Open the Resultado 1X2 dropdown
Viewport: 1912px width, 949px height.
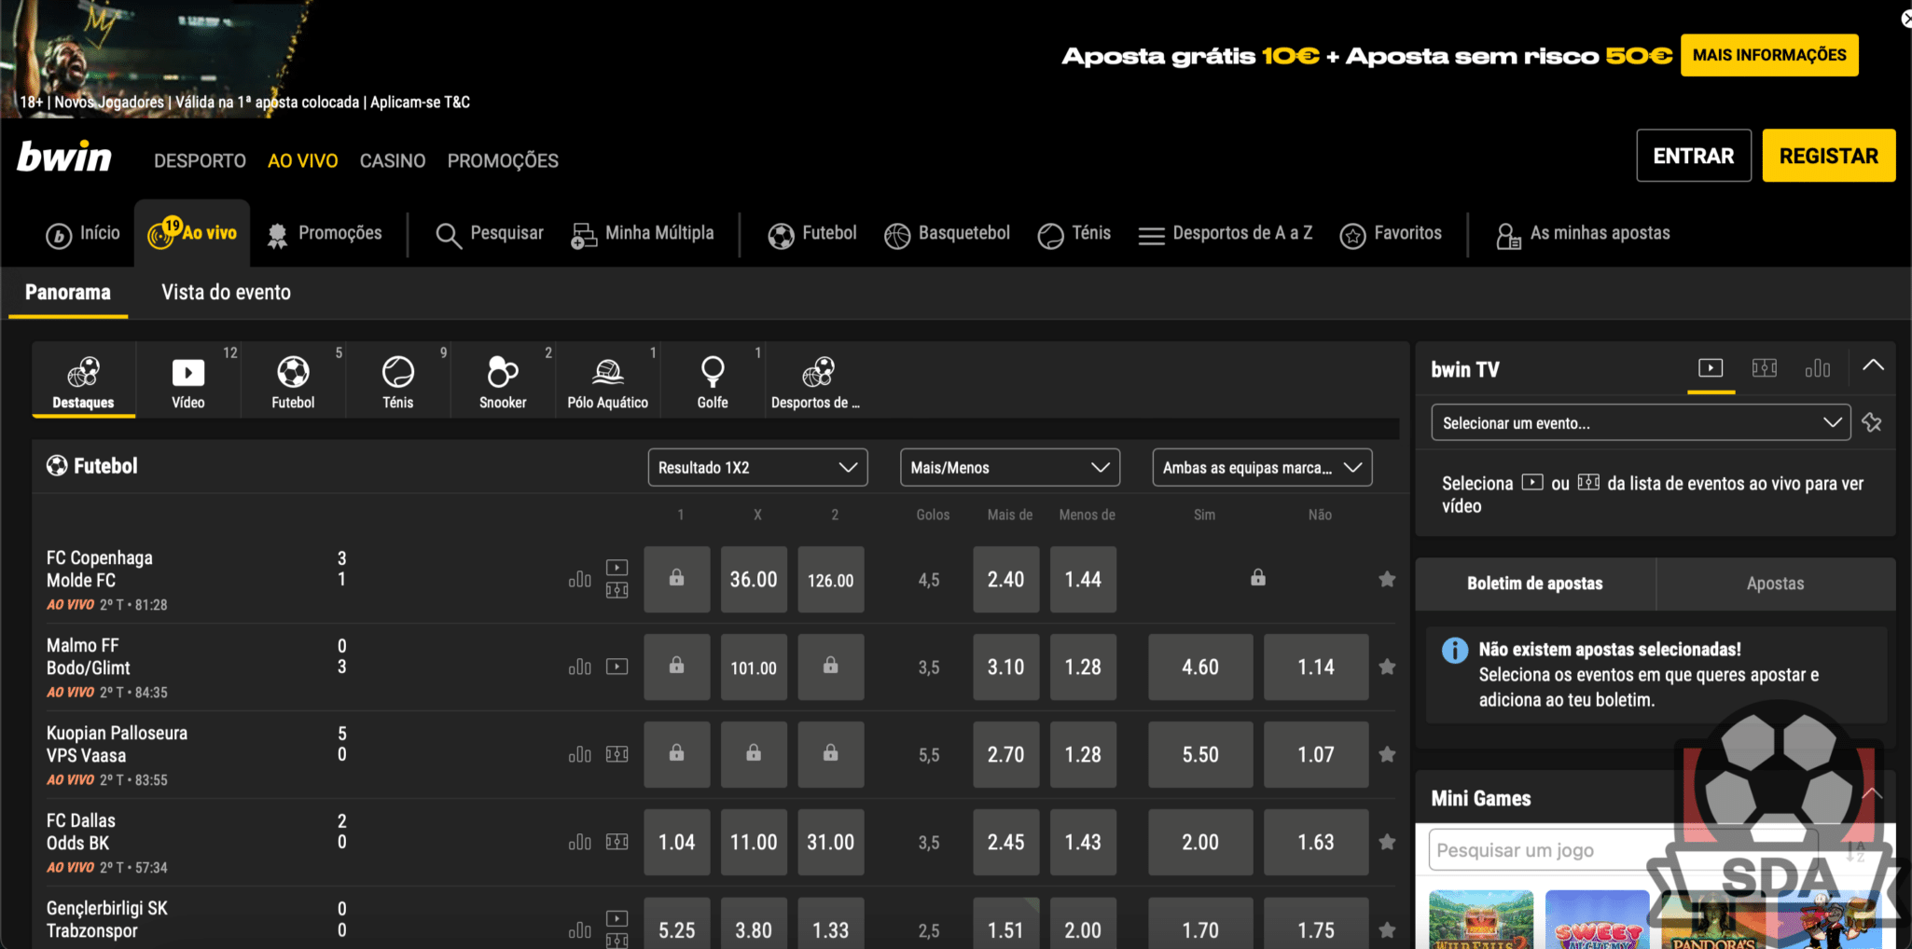click(757, 468)
